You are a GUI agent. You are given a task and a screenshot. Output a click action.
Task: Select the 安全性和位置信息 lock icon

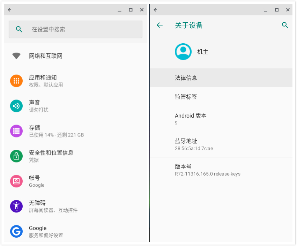16,156
